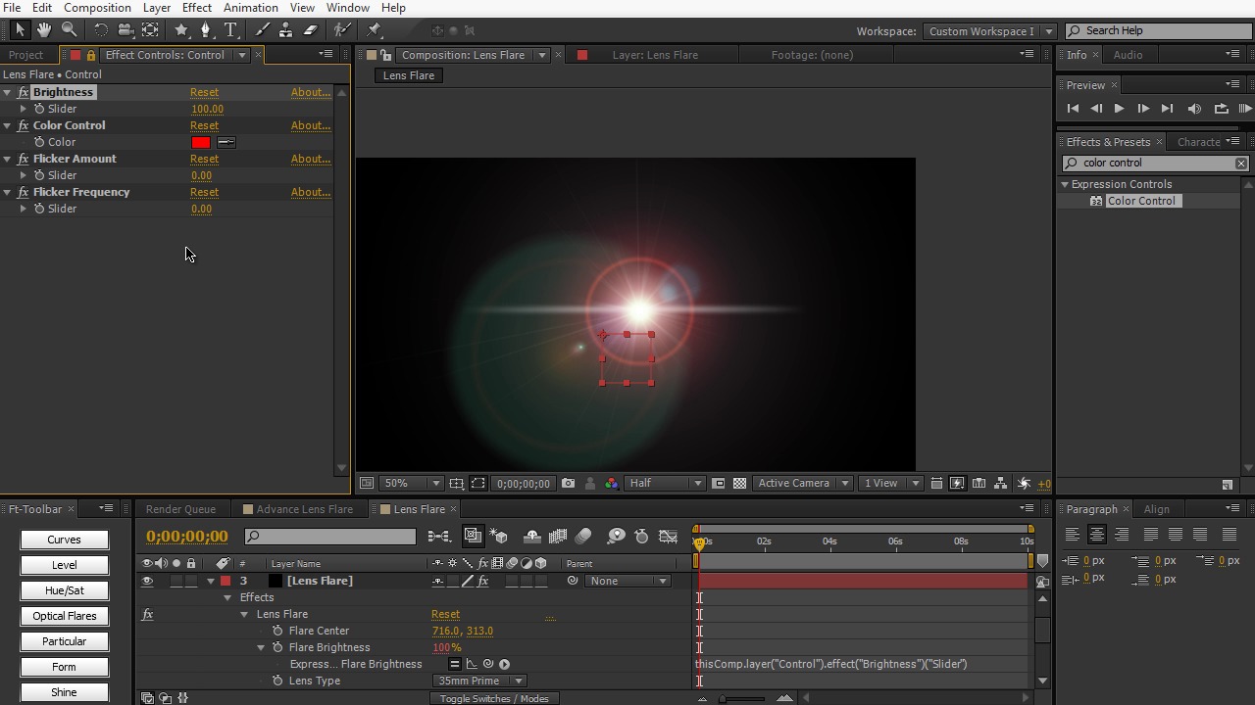
Task: Toggle the Flare Brightness stopwatch
Action: [x=277, y=647]
